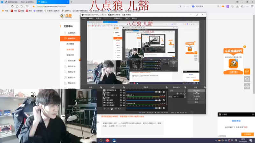Click the orange play icon on the right sidebar
Screen dimensions: 255x143
pos(247,71)
